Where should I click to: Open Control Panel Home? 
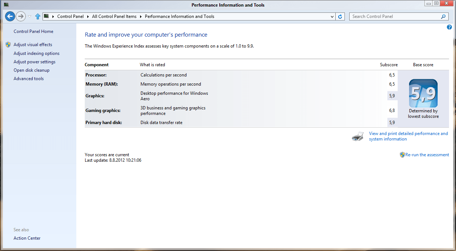pos(33,31)
